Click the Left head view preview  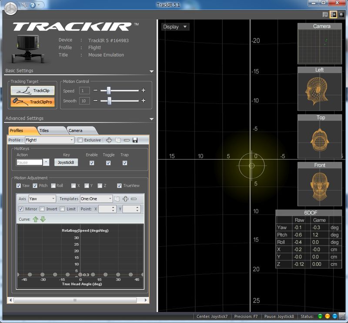[x=320, y=89]
